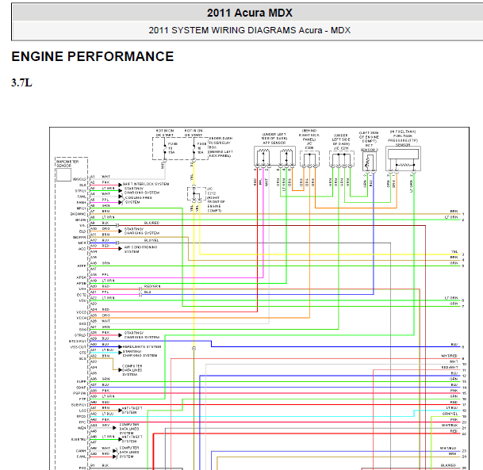Image resolution: width=483 pixels, height=470 pixels.
Task: Click the 'A5 PPL' pin label
Action: [100, 200]
